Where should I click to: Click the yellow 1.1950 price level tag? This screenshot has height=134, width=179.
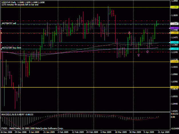click(174, 7)
